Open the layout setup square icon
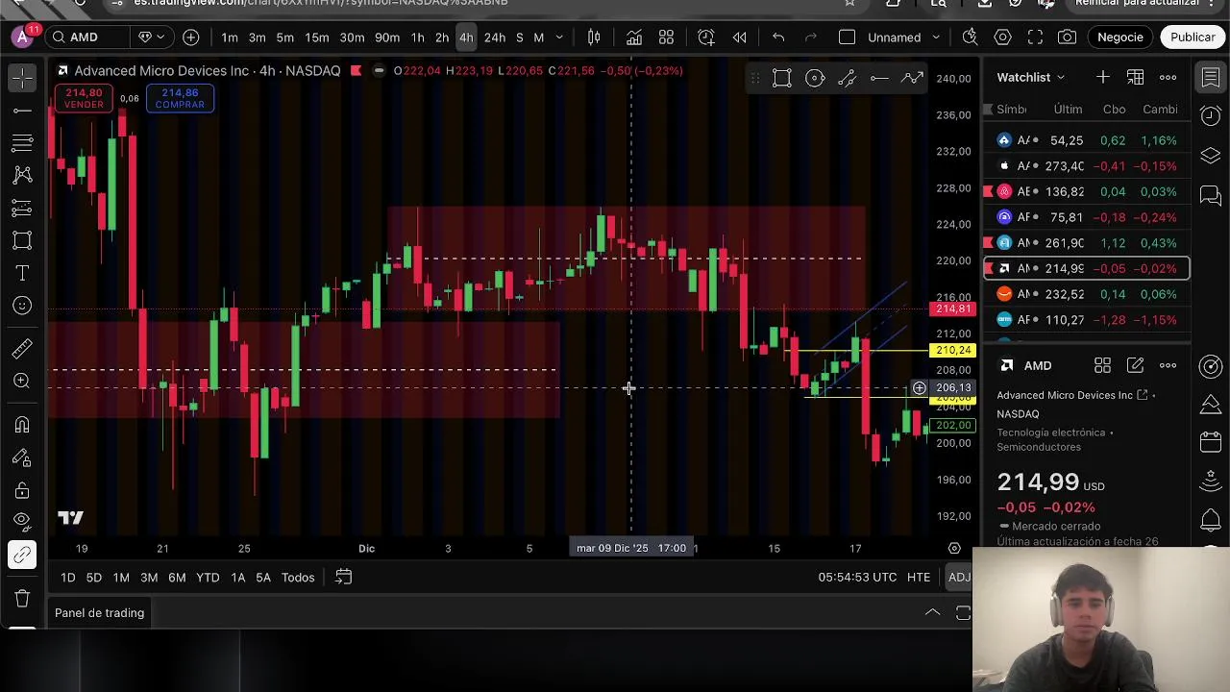 tap(847, 37)
